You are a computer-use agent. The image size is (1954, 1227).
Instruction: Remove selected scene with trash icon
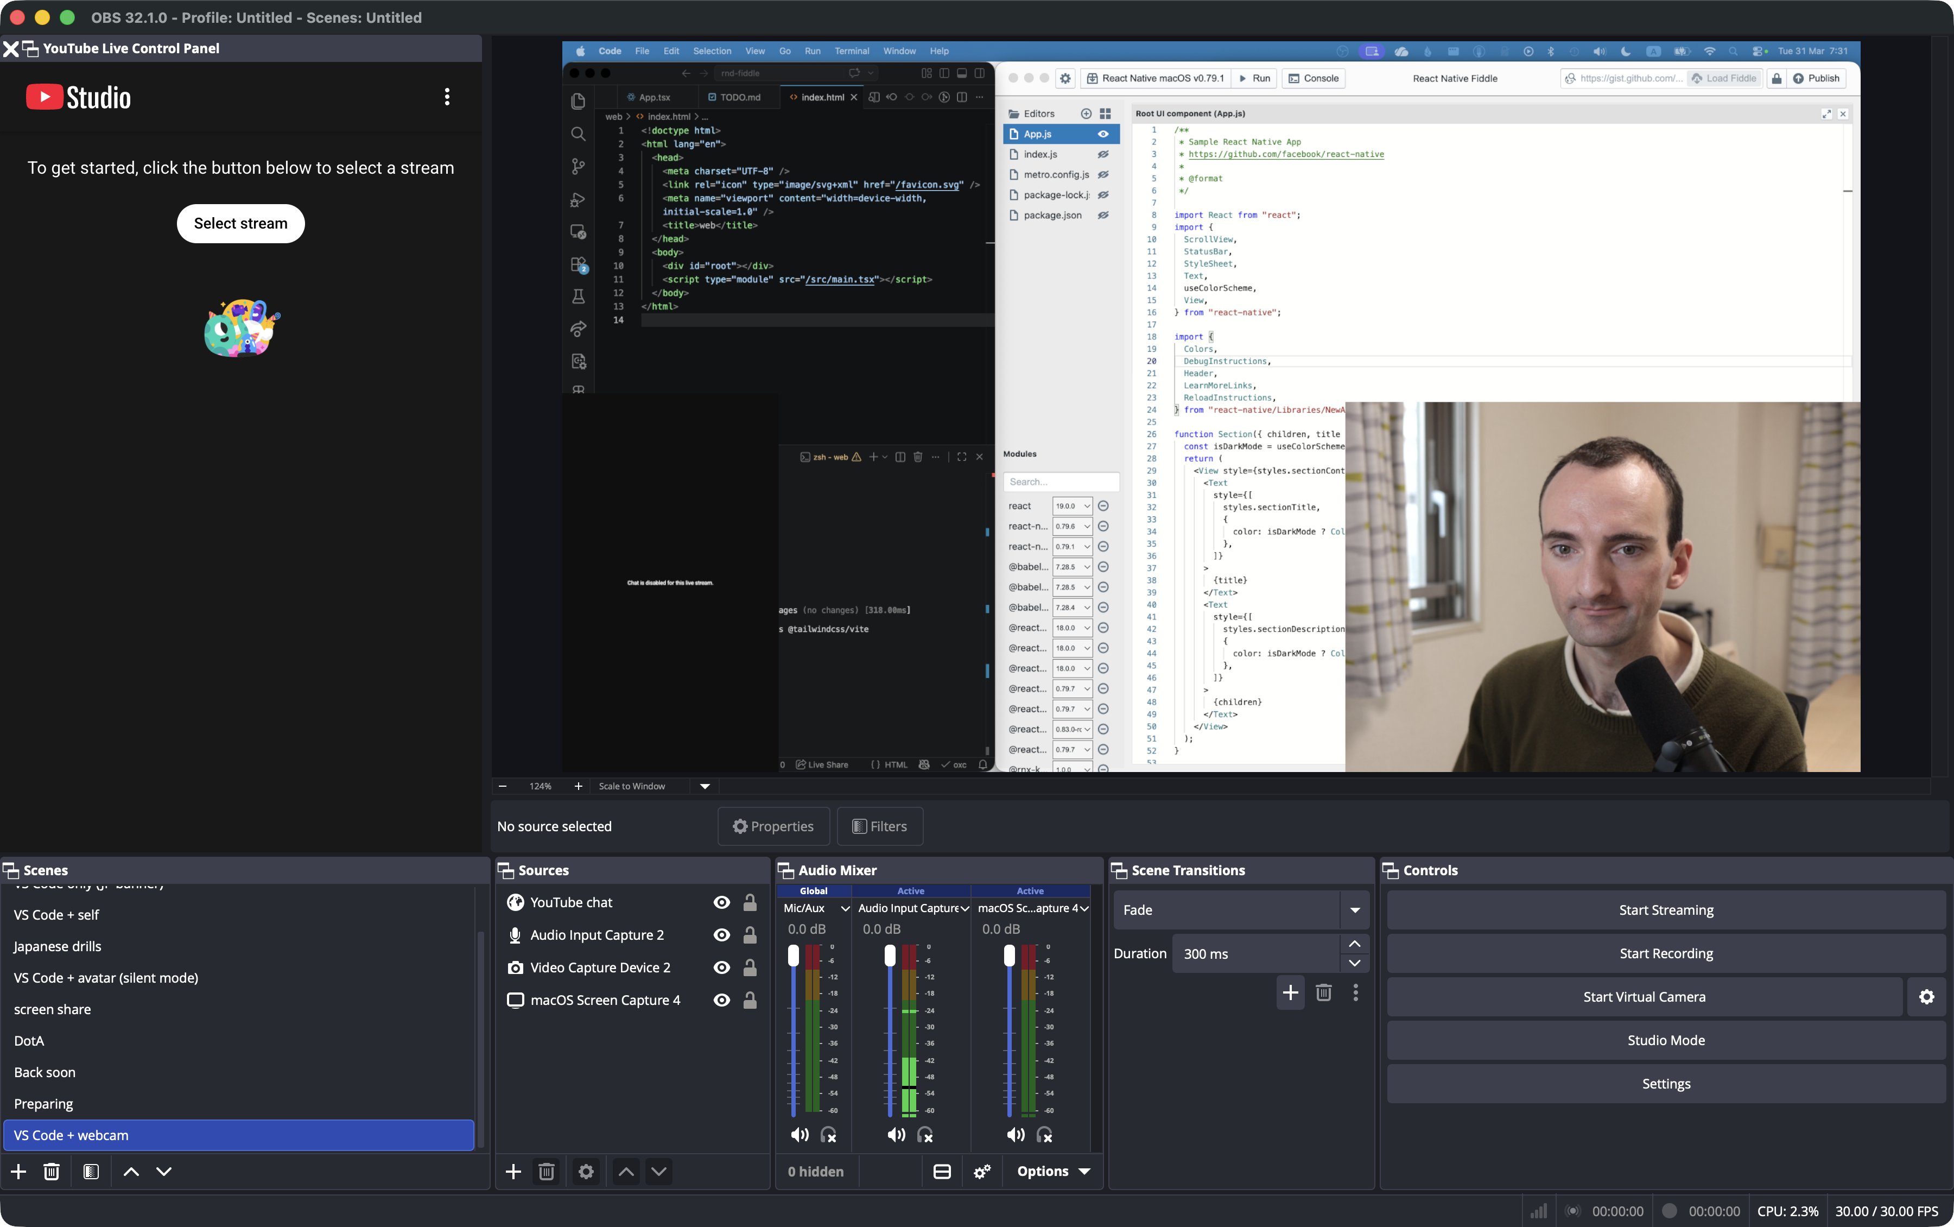click(51, 1171)
